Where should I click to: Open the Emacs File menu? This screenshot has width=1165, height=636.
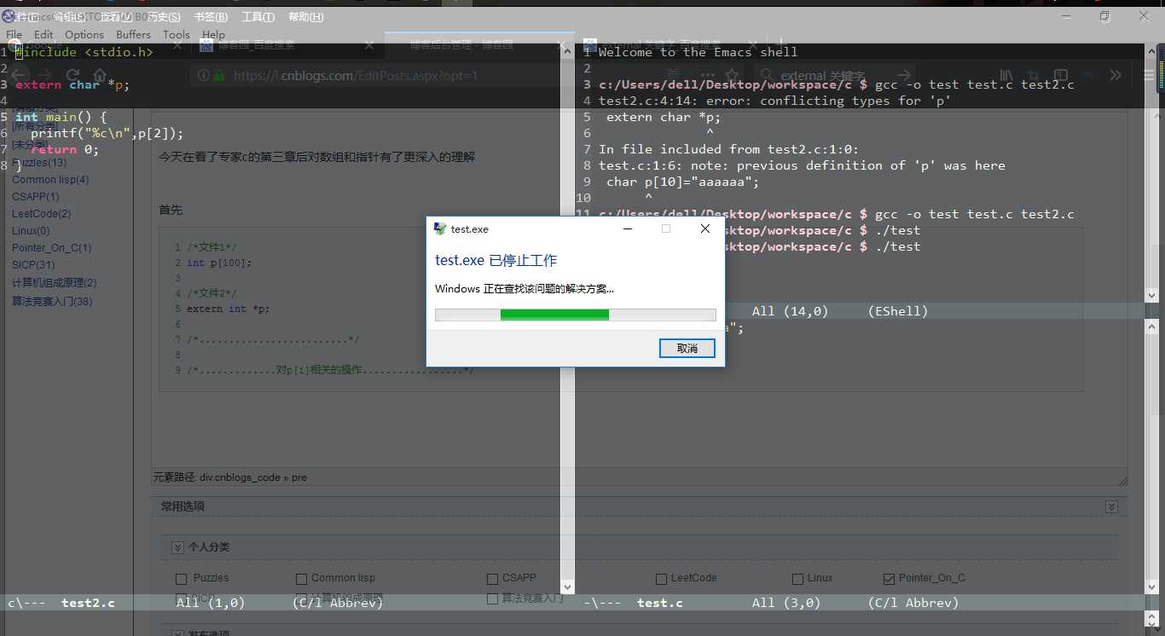[14, 35]
